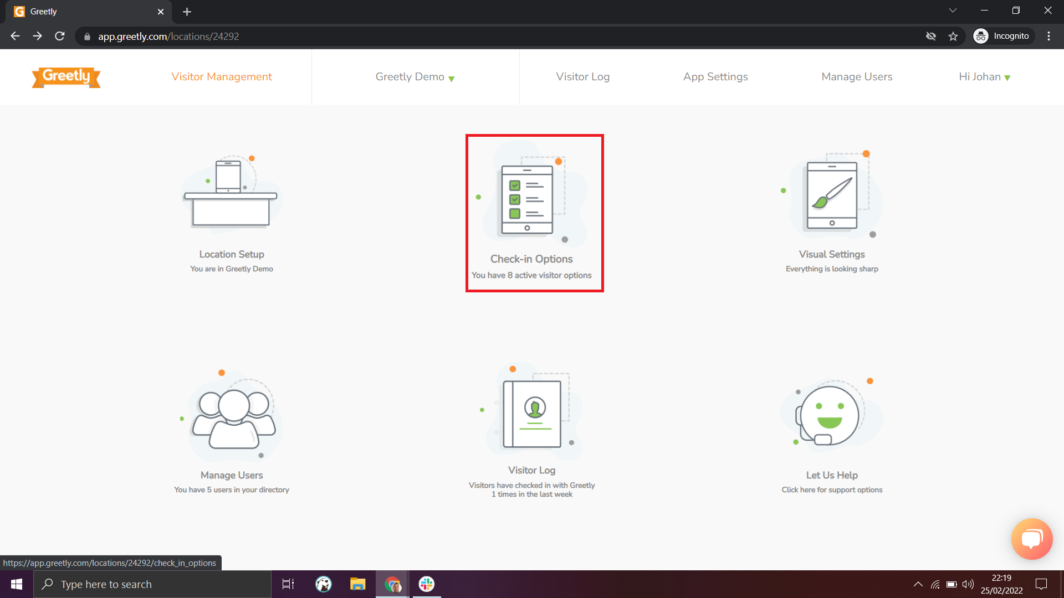Go forward in browser history
Screen dimensions: 1064x598
(37, 36)
